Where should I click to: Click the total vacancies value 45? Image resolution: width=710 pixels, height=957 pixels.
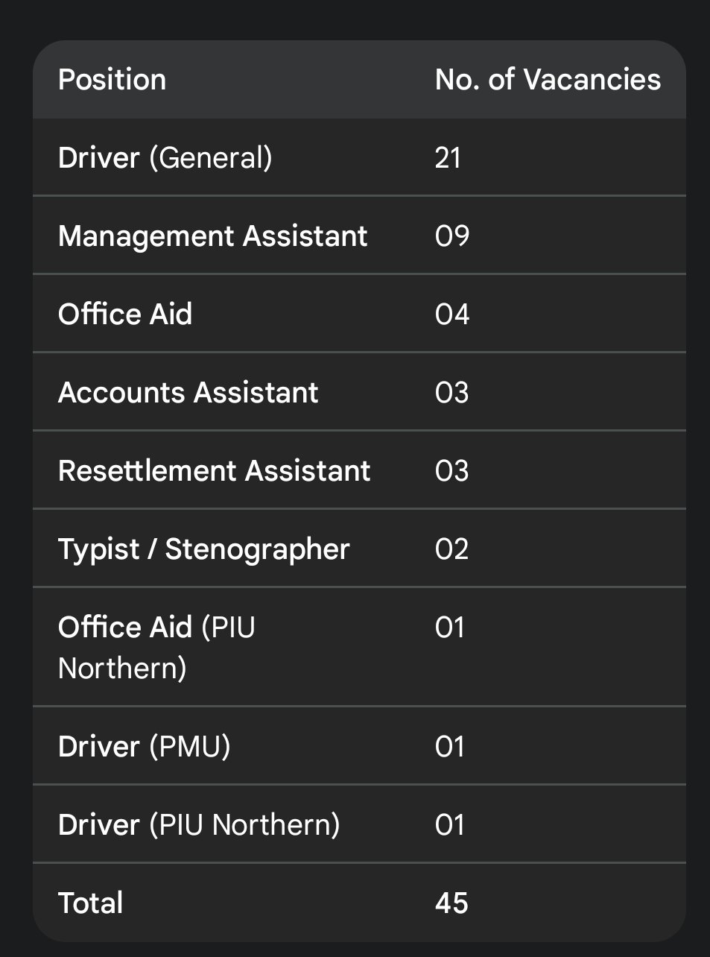click(x=451, y=903)
